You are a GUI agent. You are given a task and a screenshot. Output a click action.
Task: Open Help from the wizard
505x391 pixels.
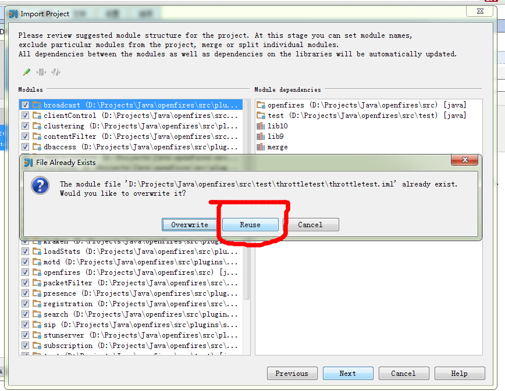point(460,373)
